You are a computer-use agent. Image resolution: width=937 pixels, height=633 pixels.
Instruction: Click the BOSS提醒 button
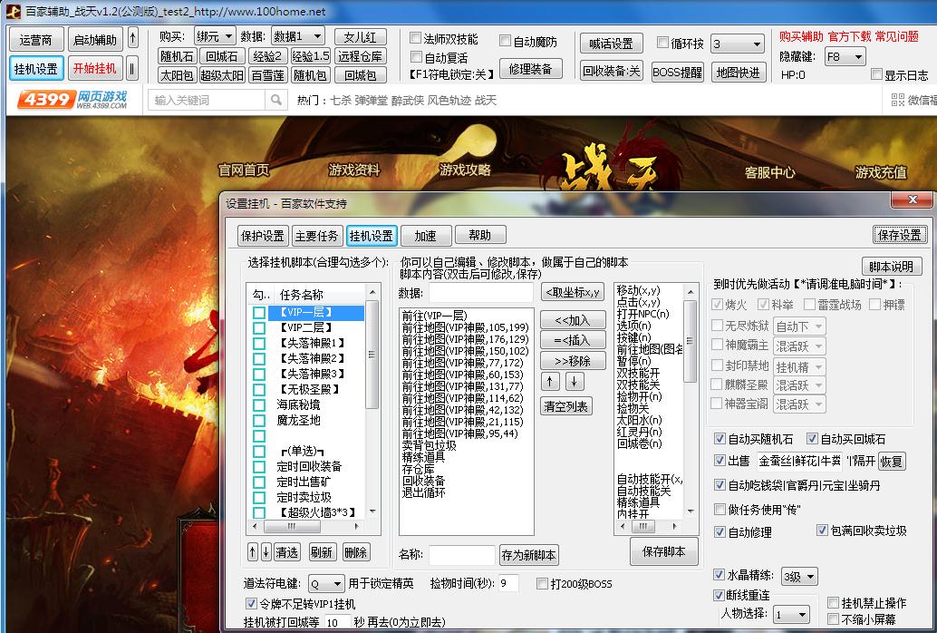[x=678, y=73]
